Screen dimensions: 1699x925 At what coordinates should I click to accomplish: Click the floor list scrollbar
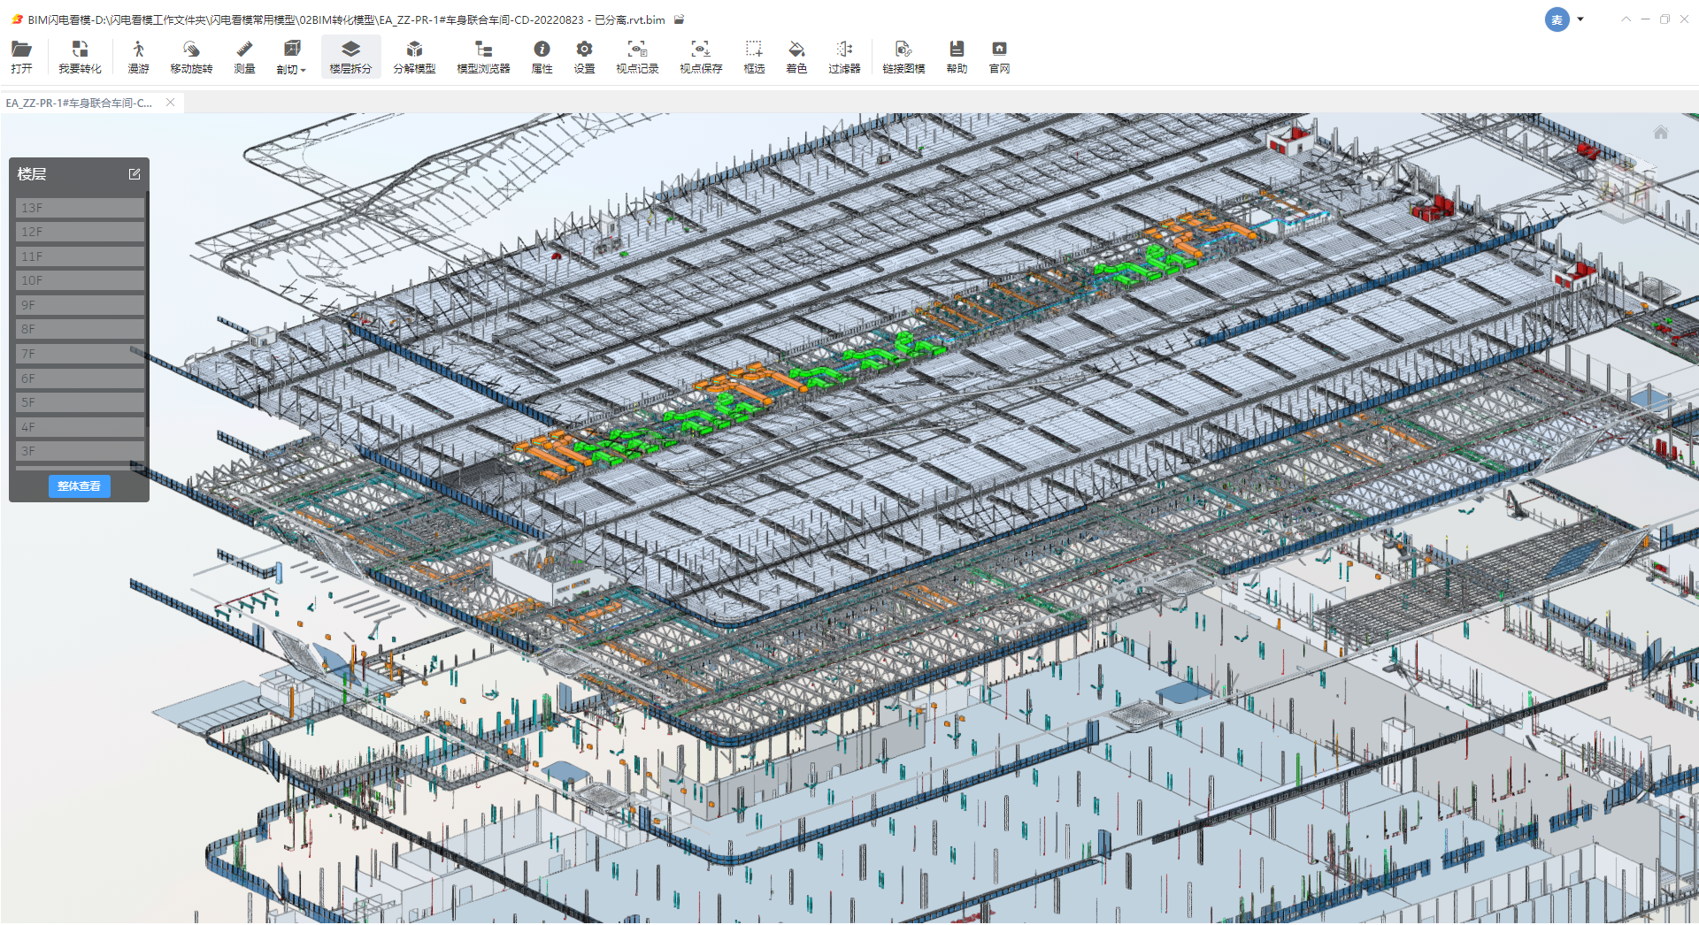click(x=147, y=310)
